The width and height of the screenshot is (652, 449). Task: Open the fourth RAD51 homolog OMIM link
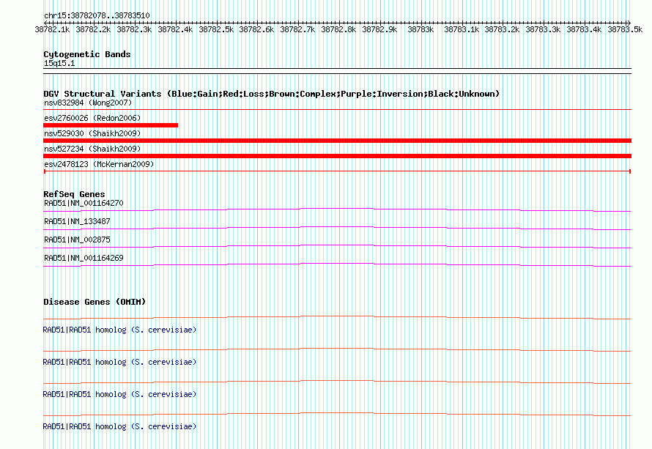tap(119, 426)
